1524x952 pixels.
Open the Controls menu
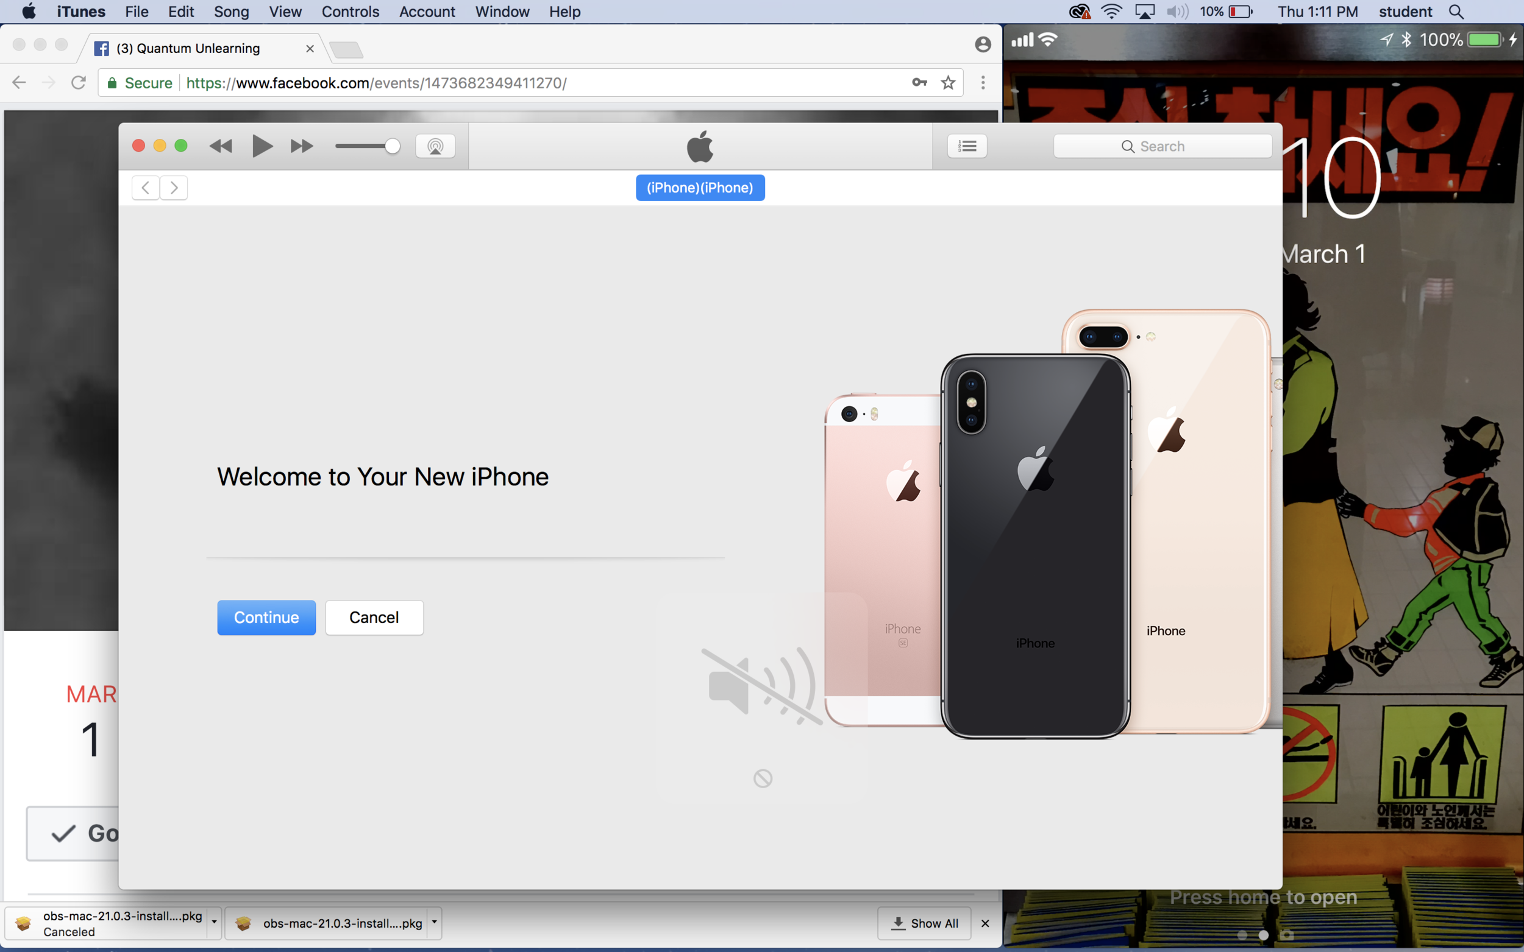click(x=351, y=12)
